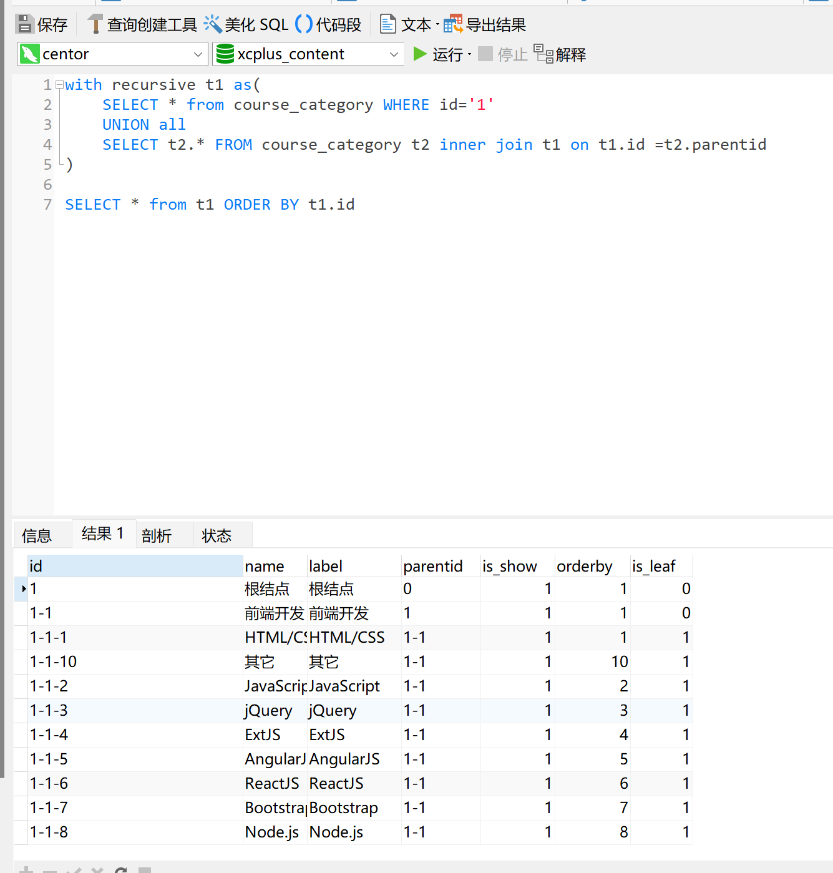Run the query with the green 运行 button

pos(421,54)
